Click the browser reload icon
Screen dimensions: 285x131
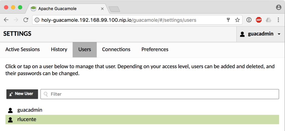coord(26,20)
